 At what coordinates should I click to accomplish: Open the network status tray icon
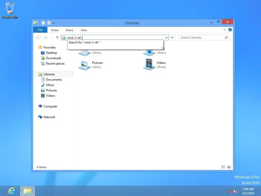point(229,191)
